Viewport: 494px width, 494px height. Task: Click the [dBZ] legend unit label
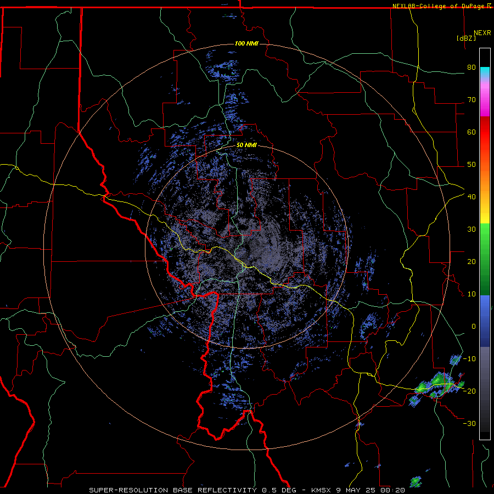466,38
